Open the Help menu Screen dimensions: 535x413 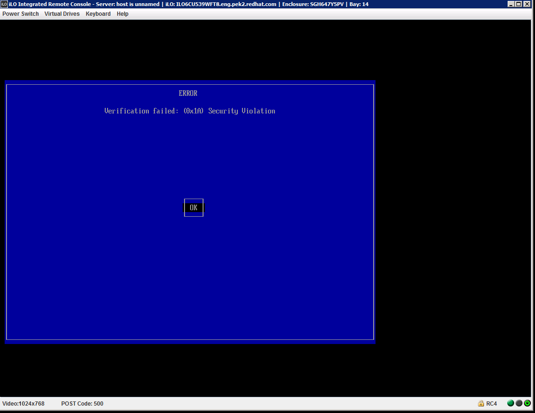[122, 14]
